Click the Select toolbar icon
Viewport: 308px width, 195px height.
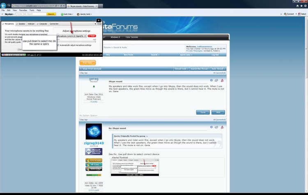(302, 14)
